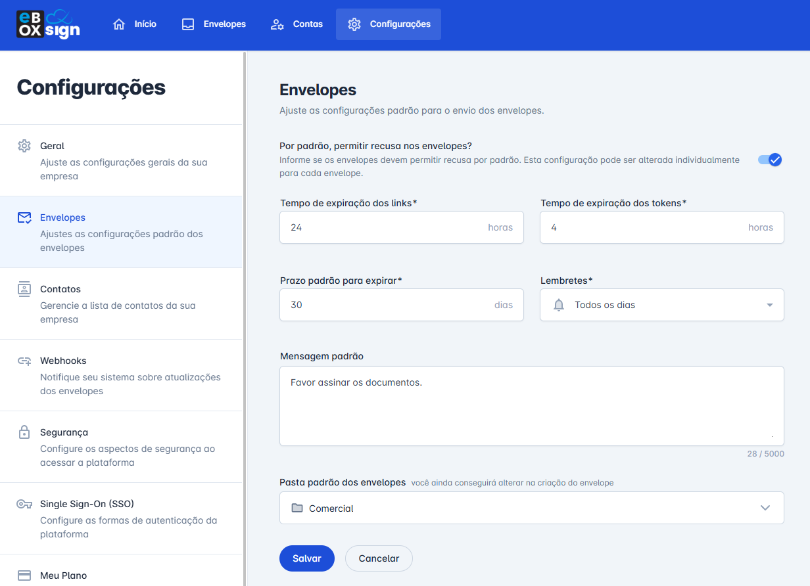Screen dimensions: 810x586
Task: Click inside the Mensagem padrão text area
Action: [531, 404]
